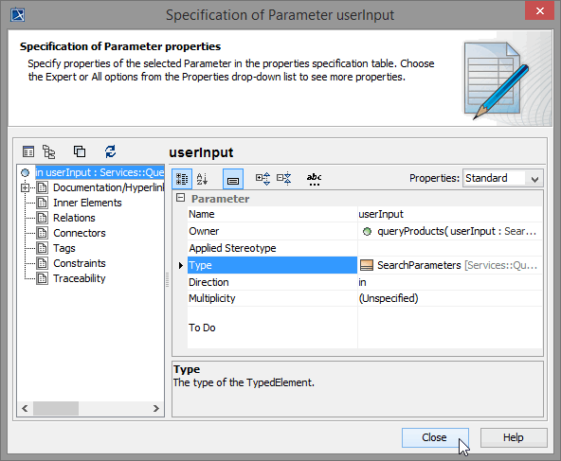Click the Name value field userInput
Viewport: 561px width, 461px height.
[x=450, y=214]
